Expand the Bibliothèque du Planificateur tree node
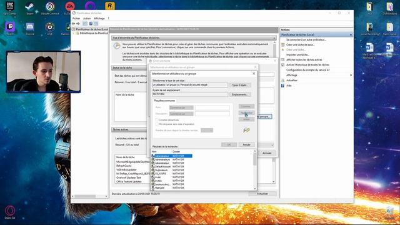400x225 pixels. tap(74, 33)
